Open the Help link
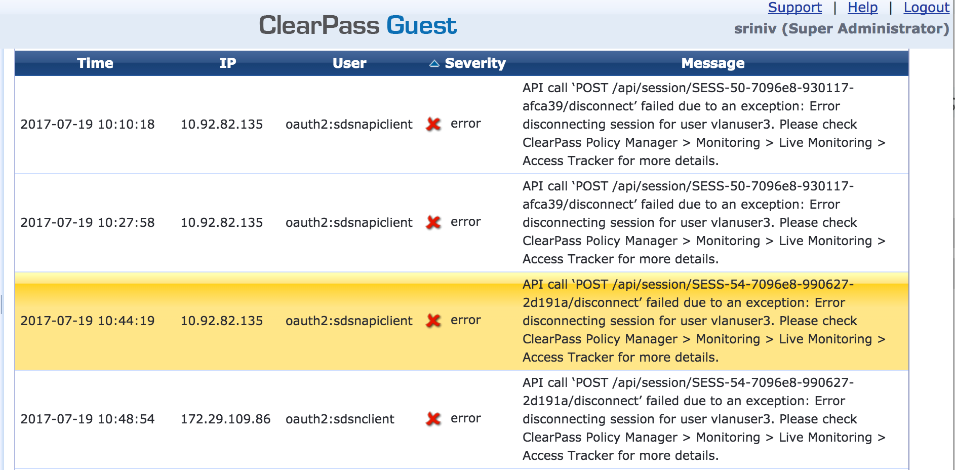Screen dimensions: 955x470 point(862,8)
